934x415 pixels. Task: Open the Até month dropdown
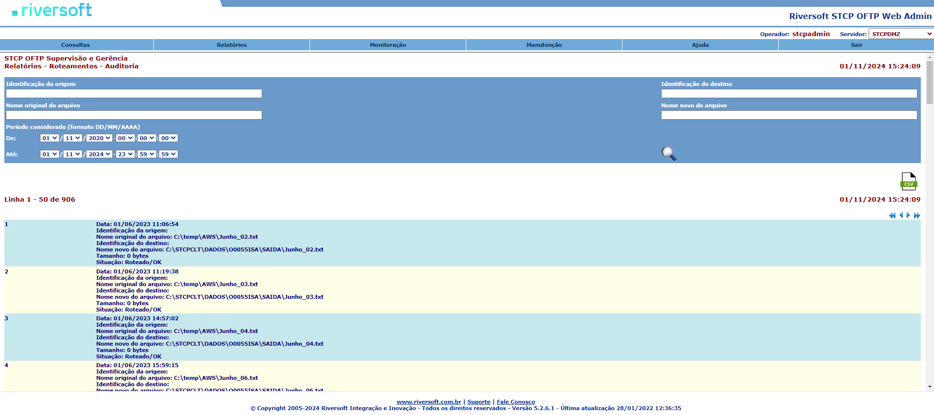click(x=73, y=154)
